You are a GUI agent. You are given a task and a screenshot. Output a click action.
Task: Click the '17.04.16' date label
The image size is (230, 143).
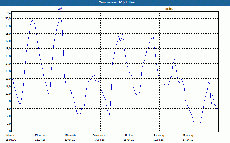[x=188, y=140]
